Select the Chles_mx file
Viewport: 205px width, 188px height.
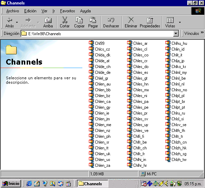point(138,90)
